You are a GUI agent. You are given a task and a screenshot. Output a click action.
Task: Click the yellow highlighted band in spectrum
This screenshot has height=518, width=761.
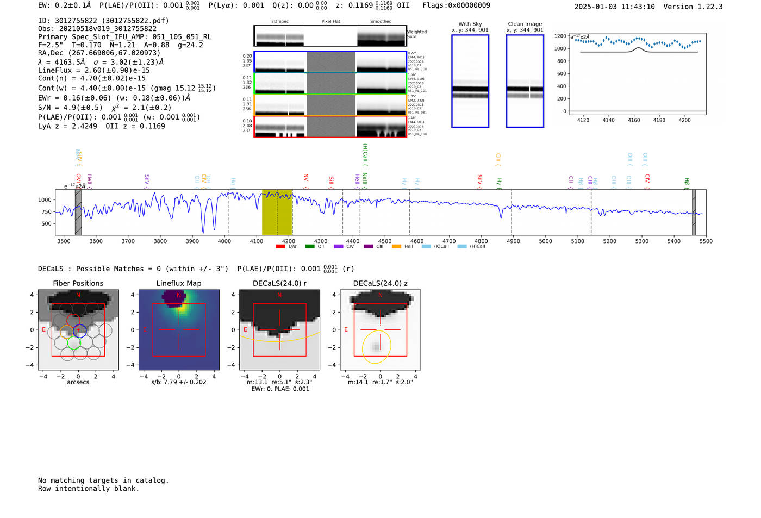(277, 213)
